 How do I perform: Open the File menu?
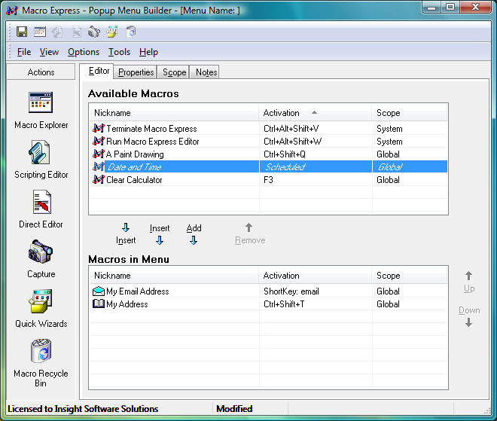tap(24, 52)
